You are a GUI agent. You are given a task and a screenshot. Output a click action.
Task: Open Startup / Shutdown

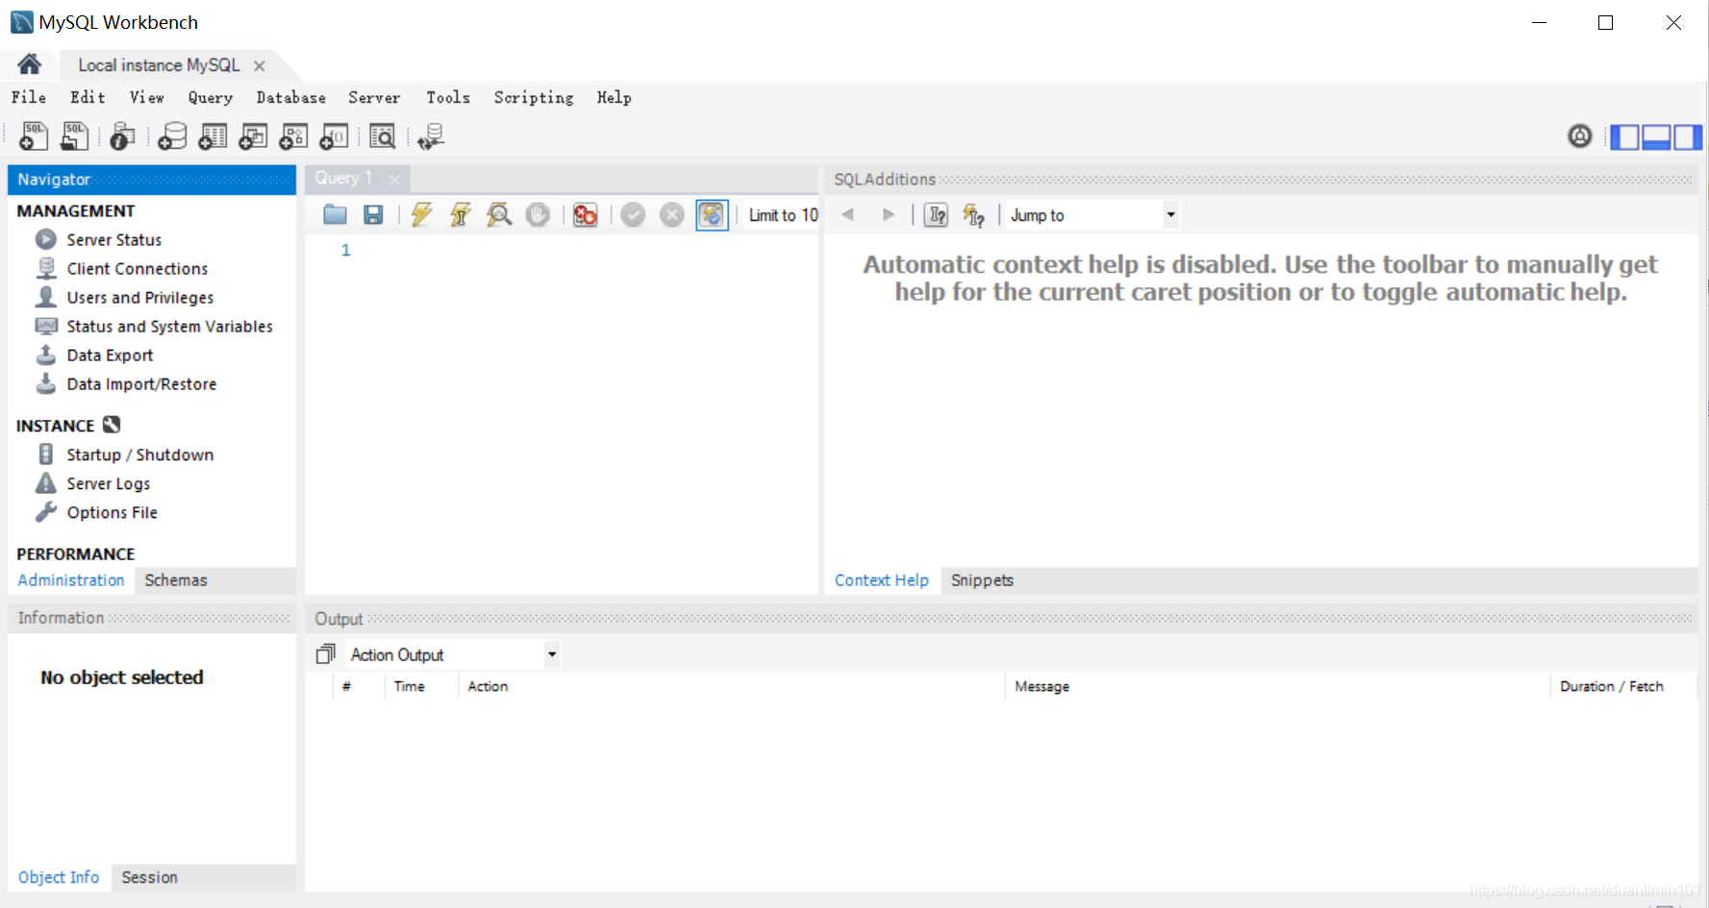(x=140, y=454)
